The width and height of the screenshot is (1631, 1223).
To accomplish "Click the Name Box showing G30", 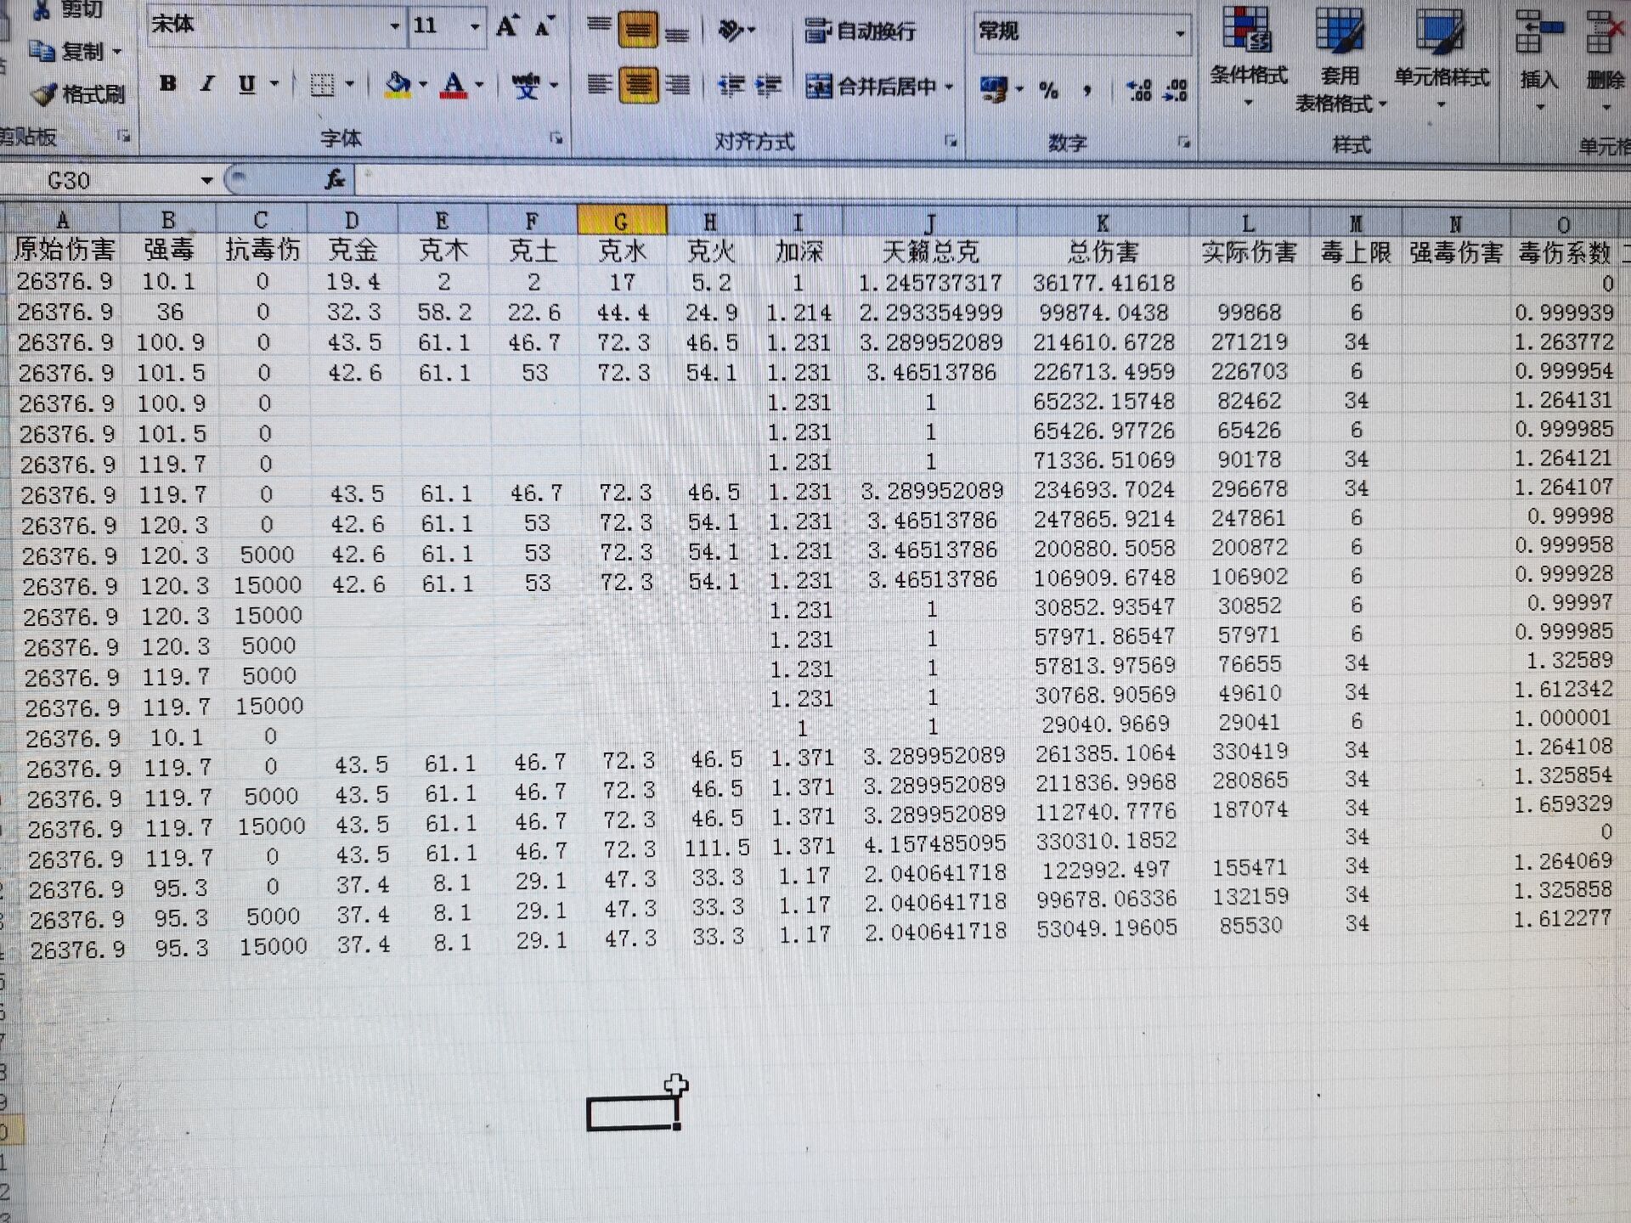I will pyautogui.click(x=100, y=180).
